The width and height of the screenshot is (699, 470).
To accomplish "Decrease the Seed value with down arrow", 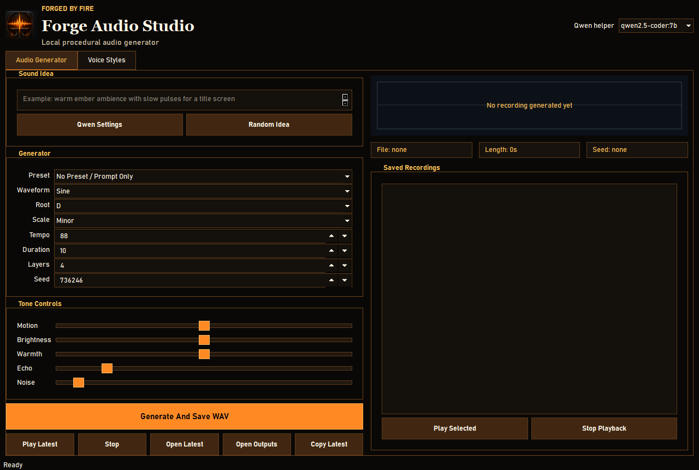I will coord(345,280).
